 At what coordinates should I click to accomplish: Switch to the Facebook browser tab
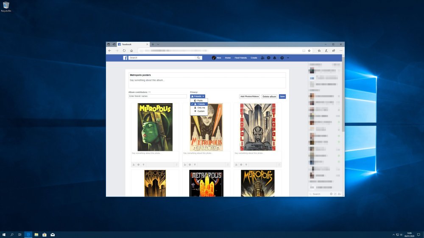(x=132, y=44)
